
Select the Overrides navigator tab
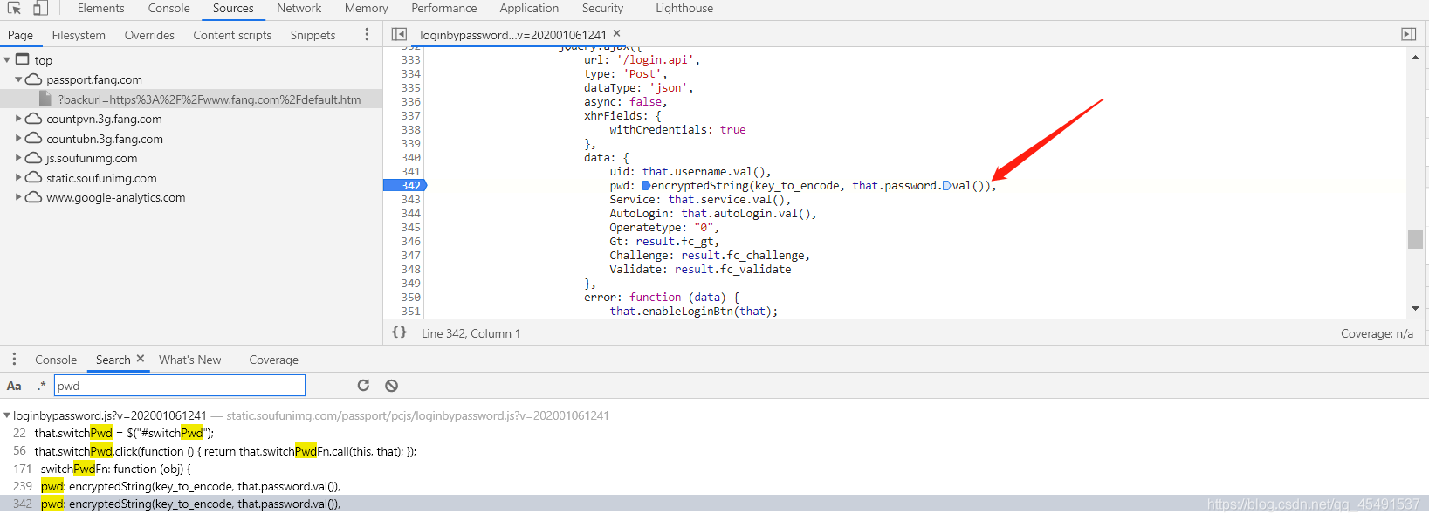pos(149,35)
